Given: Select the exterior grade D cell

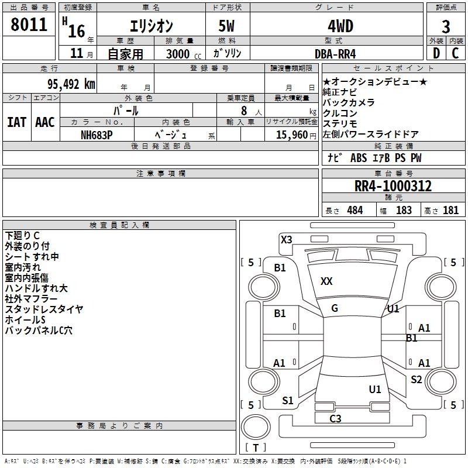Looking at the screenshot, I should coord(436,54).
